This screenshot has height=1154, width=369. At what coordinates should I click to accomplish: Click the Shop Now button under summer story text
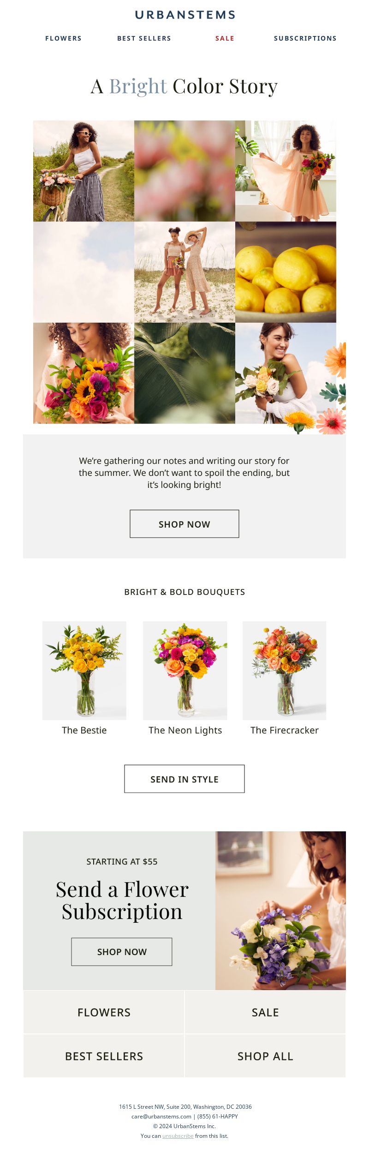(x=184, y=524)
